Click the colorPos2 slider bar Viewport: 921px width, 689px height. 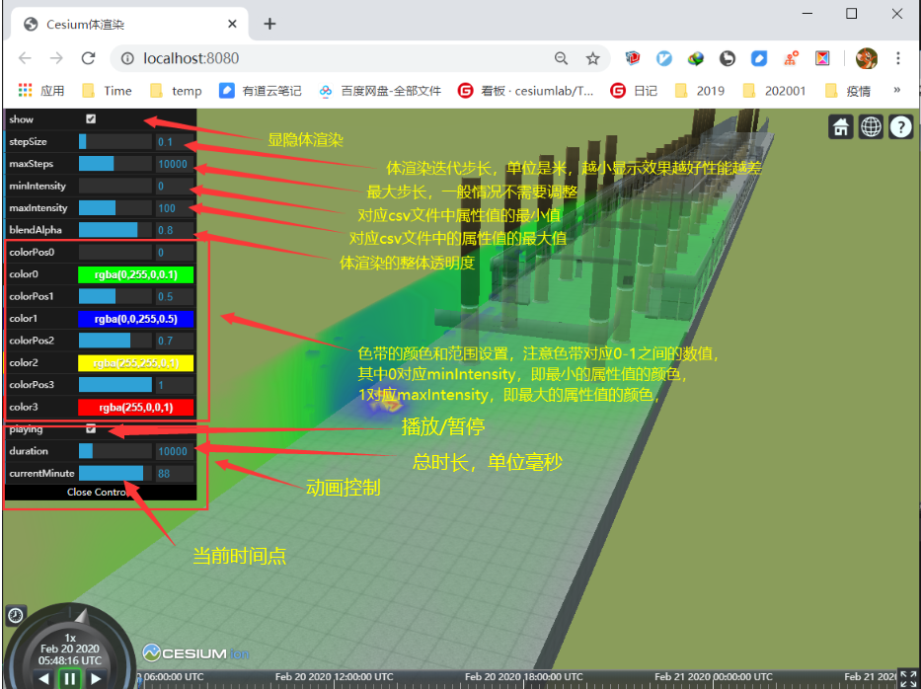coord(115,341)
